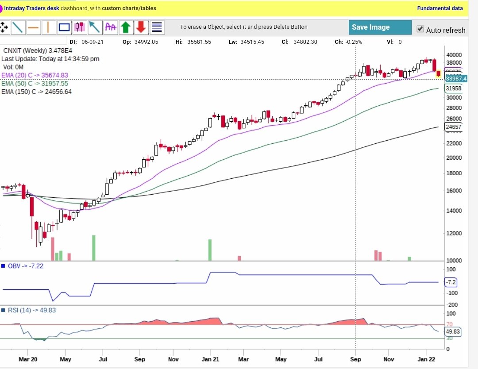Click the magenta circle icon before Intraday
This screenshot has height=369, width=478.
[x=1, y=8]
